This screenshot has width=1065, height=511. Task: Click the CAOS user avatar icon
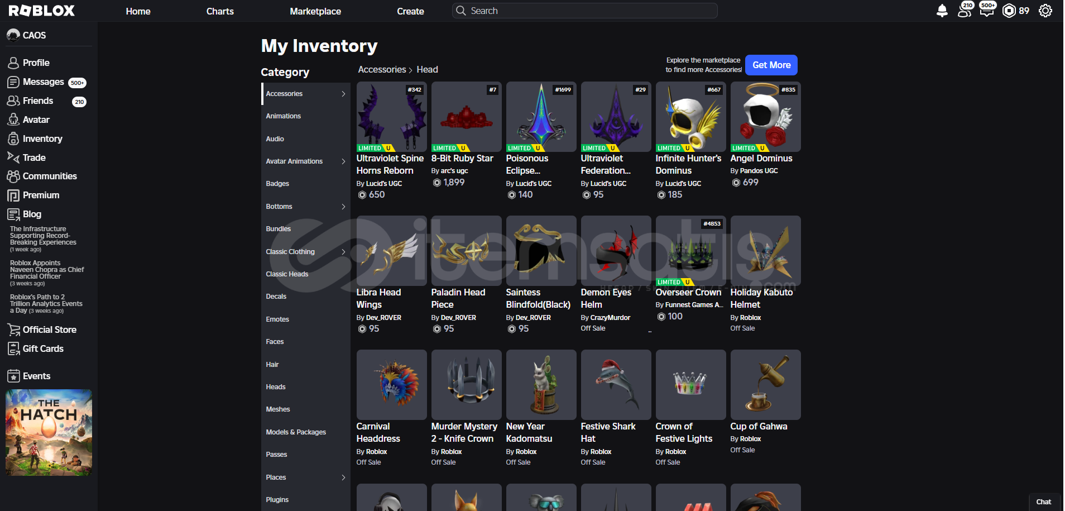(x=13, y=35)
